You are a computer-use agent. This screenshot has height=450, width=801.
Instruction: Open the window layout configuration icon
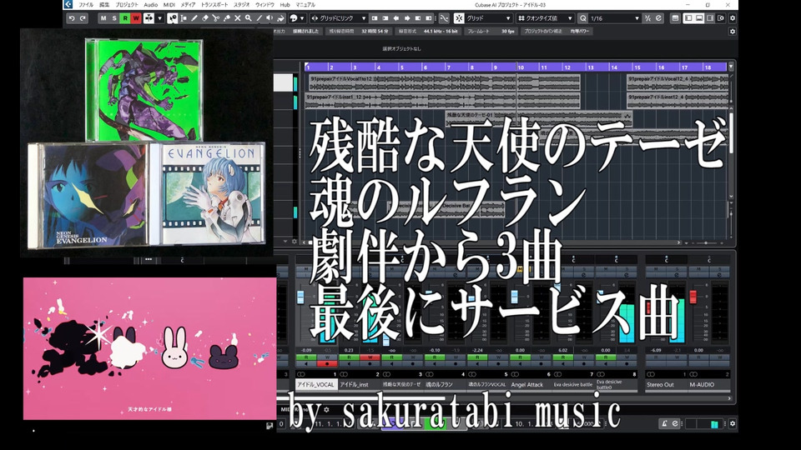pos(675,18)
